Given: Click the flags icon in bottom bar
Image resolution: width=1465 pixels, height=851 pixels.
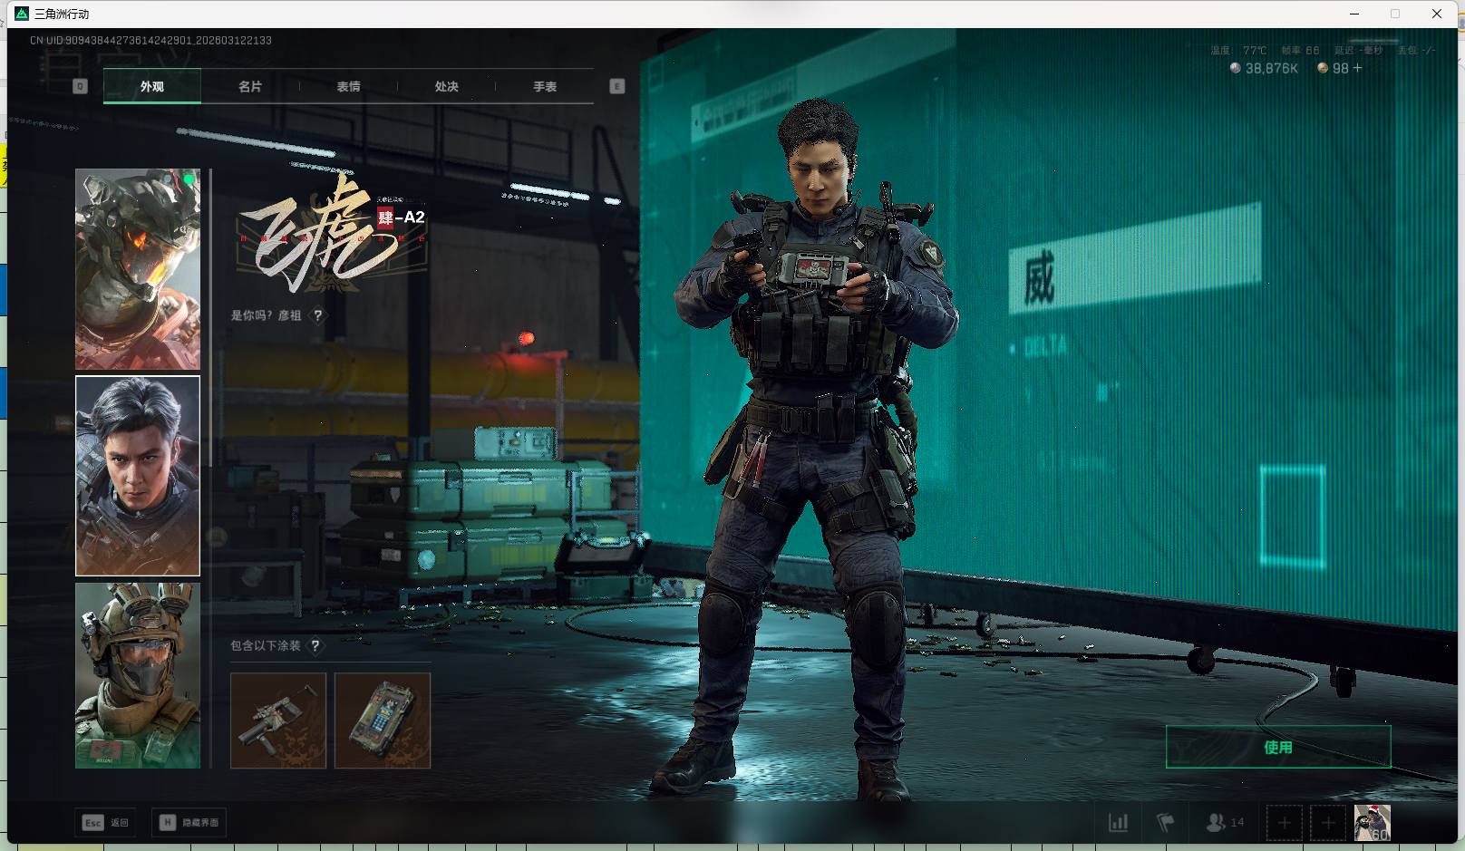Looking at the screenshot, I should coord(1166,822).
